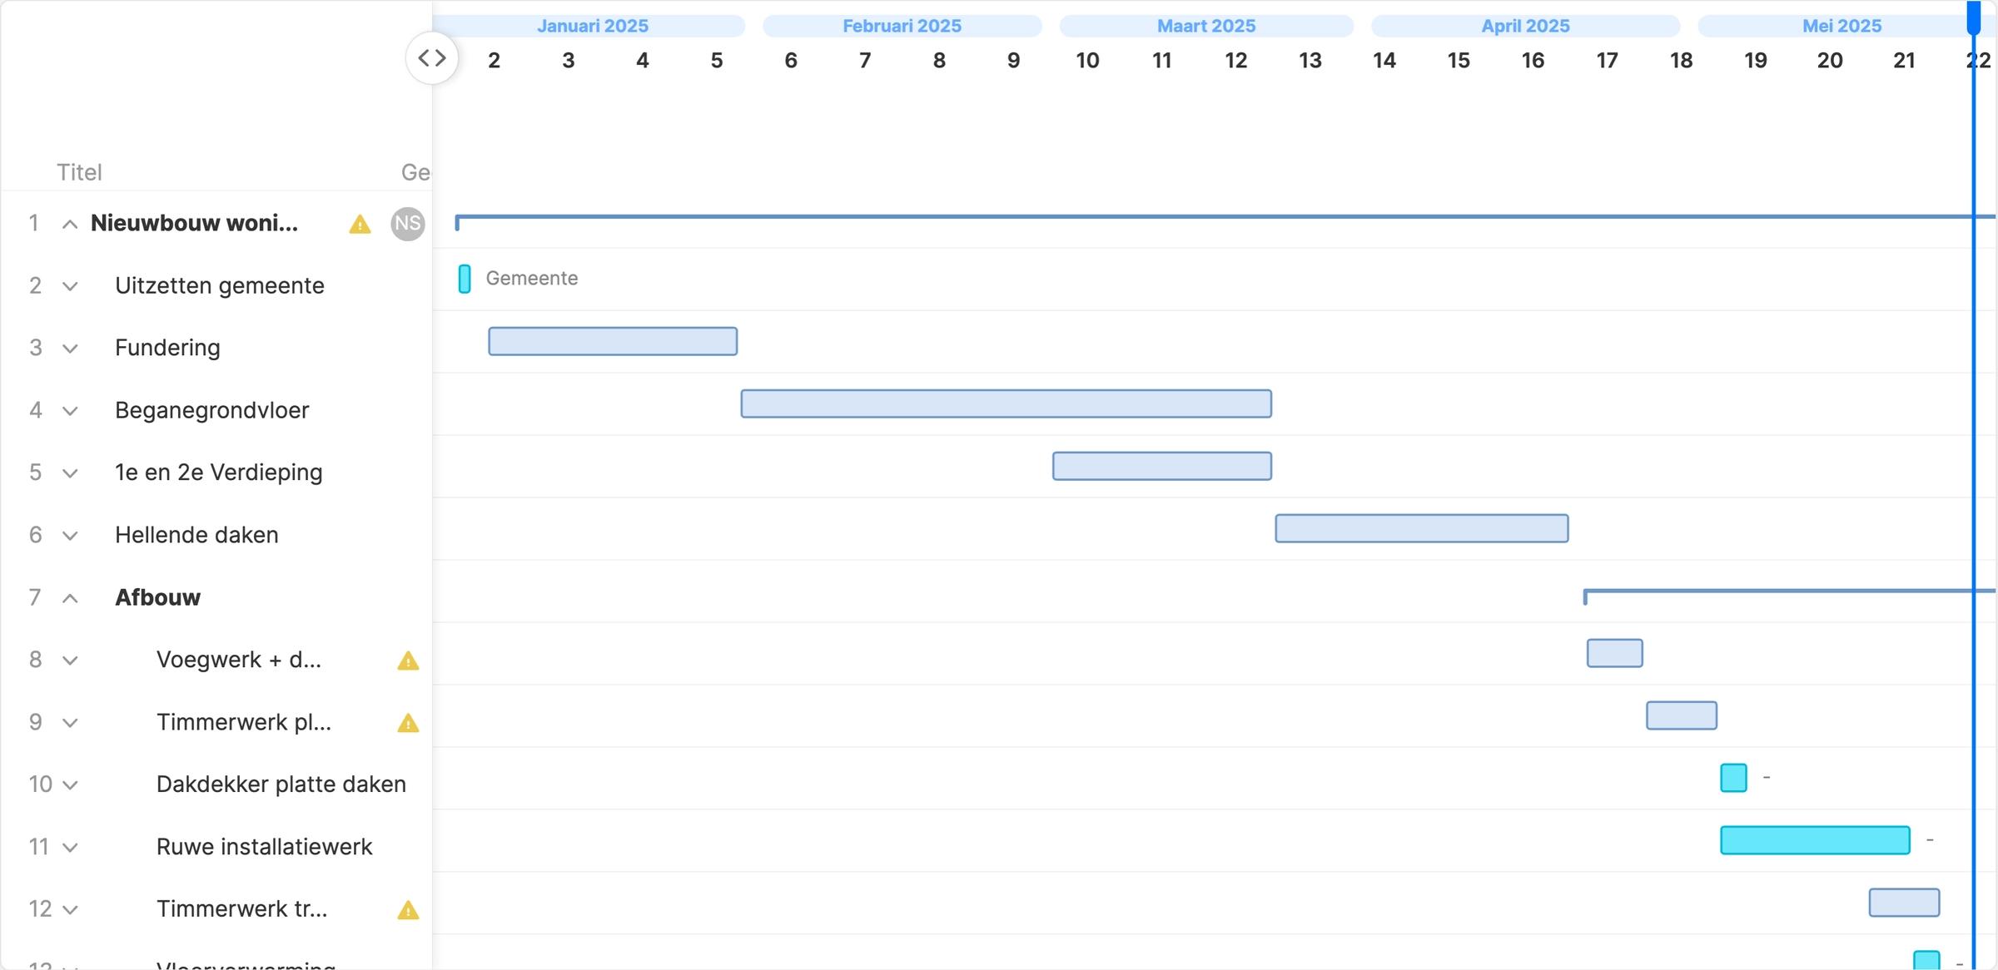The height and width of the screenshot is (970, 1998).
Task: Select the cyan Gemeente milestone marker
Action: pos(465,278)
